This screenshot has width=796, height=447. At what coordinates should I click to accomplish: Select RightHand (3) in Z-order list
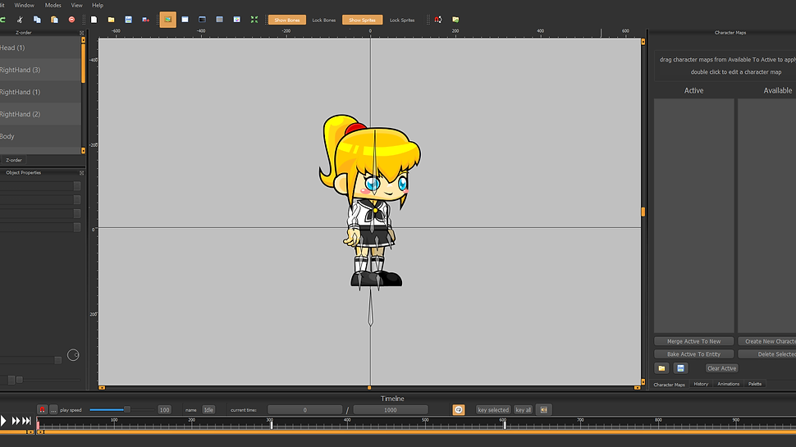pos(40,70)
